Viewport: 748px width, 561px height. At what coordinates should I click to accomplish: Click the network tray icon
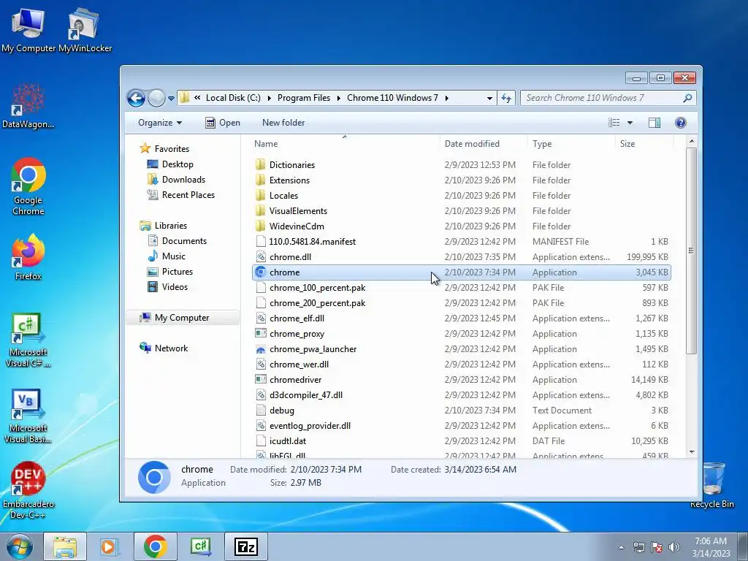(638, 547)
